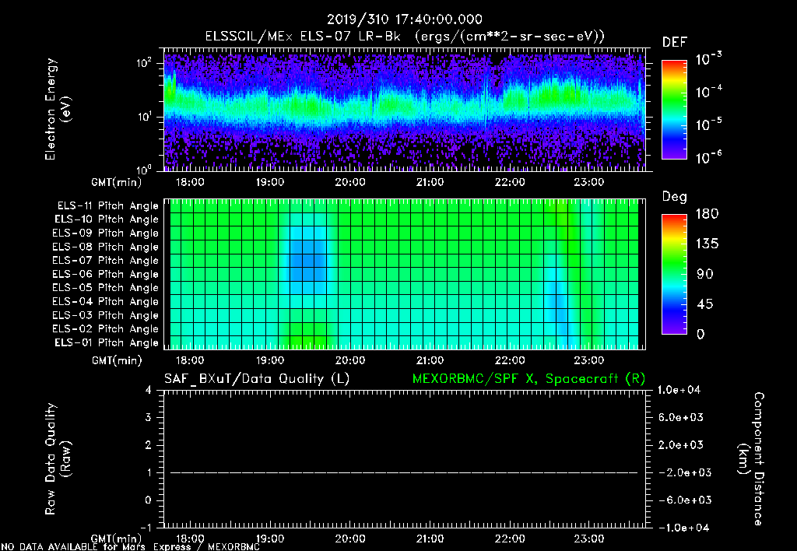The height and width of the screenshot is (551, 797).
Task: Click the DEF color bar
Action: [674, 110]
